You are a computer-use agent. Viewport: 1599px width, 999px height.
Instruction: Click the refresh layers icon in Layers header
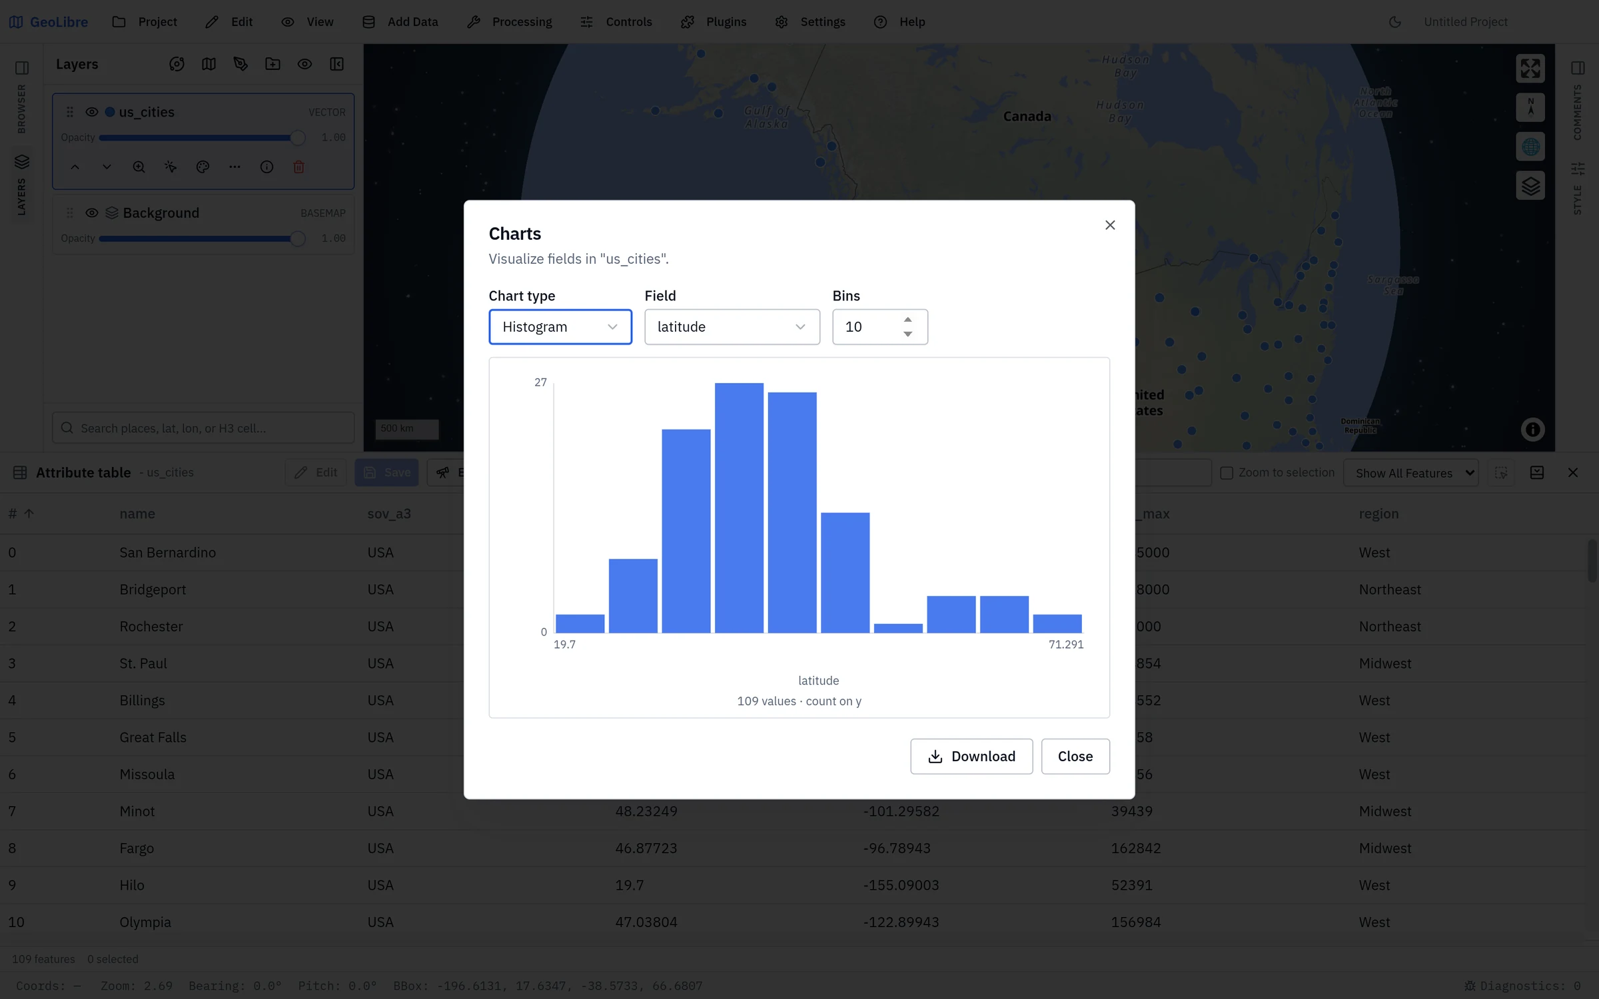[x=177, y=64]
